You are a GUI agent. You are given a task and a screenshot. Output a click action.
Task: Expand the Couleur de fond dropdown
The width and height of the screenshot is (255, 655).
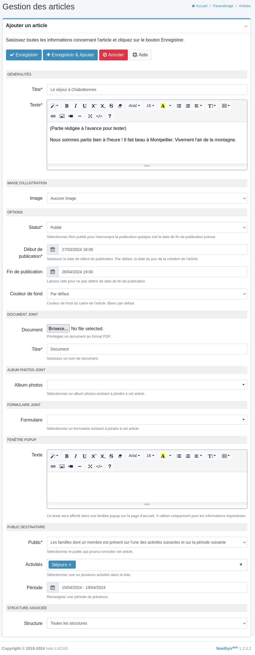pyautogui.click(x=147, y=294)
